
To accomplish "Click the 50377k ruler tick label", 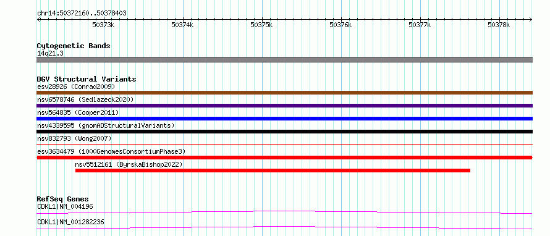I will tap(420, 25).
